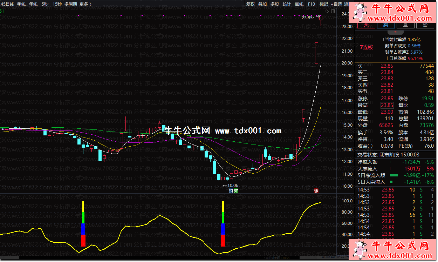Click the 14:53 tick with volume 56

click(x=396, y=215)
